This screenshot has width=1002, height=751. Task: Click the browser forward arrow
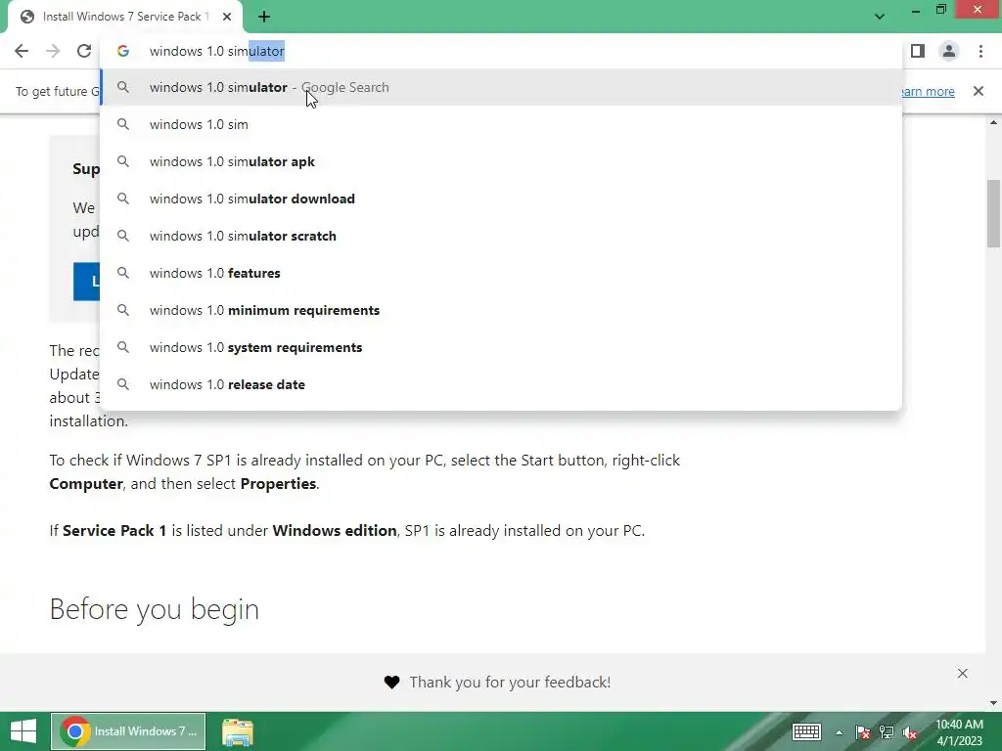pos(53,51)
